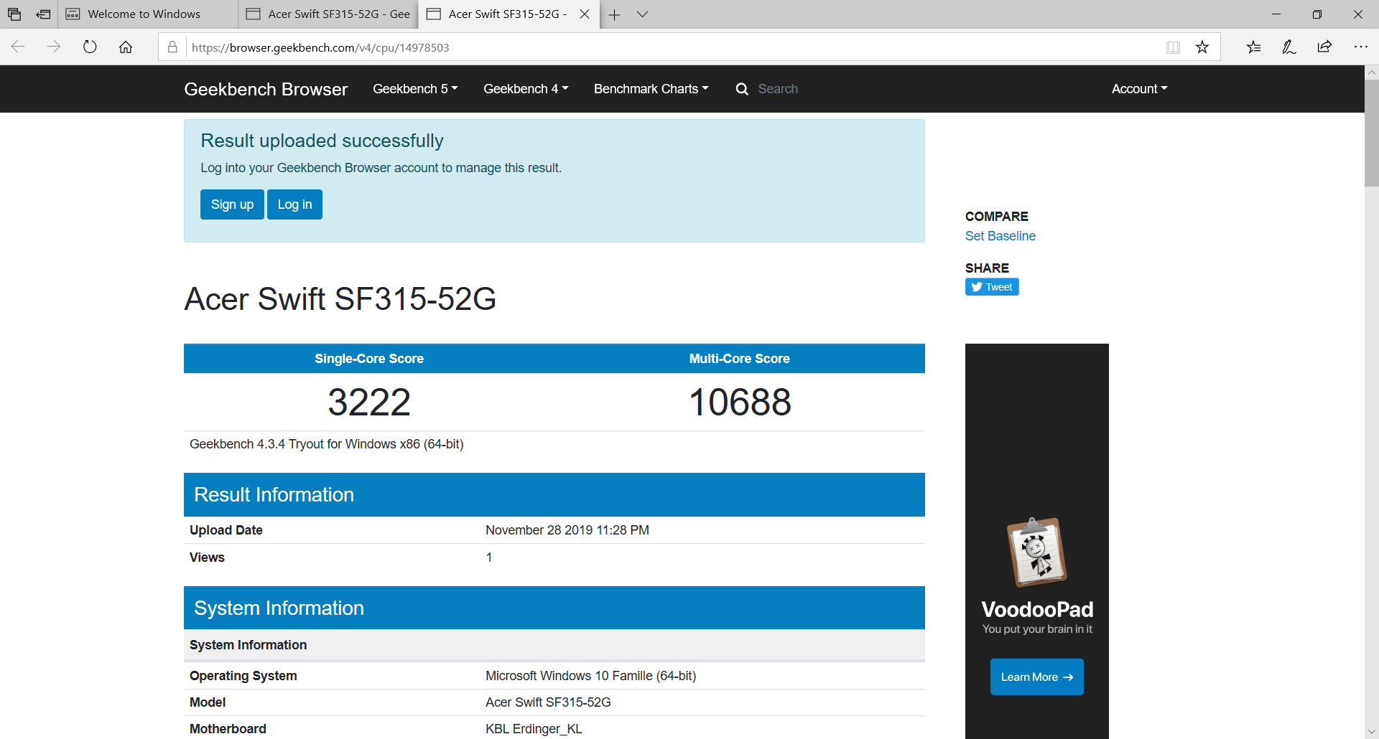Click the Views count value 1
The height and width of the screenshot is (739, 1379).
click(x=489, y=557)
